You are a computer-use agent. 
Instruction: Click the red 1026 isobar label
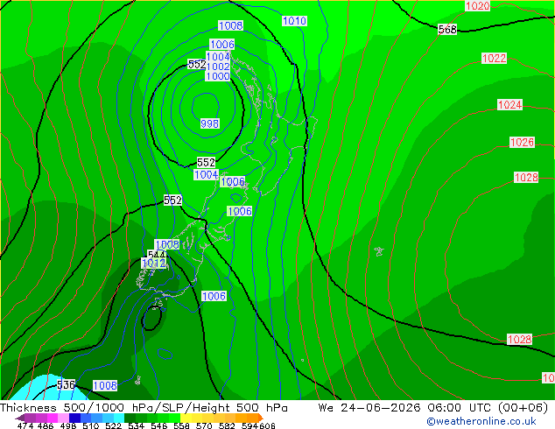[x=522, y=143]
